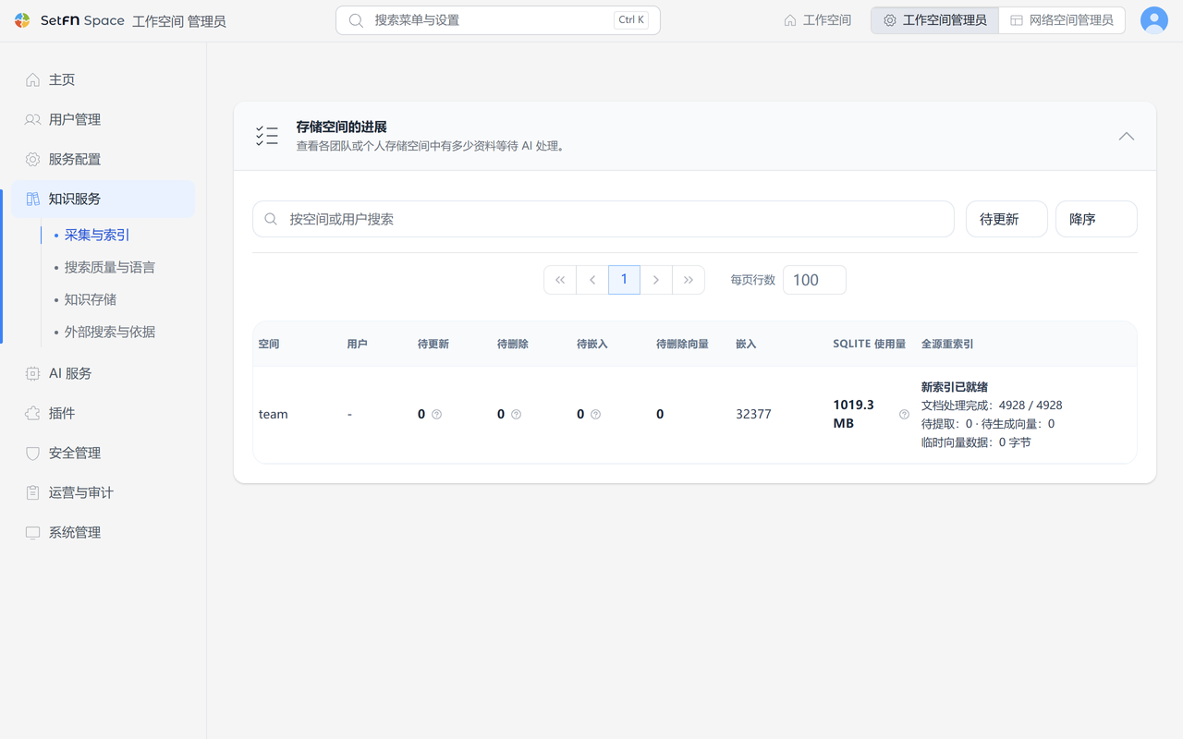Click 临时向量数据：0 字节 text
The height and width of the screenshot is (739, 1183).
click(976, 442)
